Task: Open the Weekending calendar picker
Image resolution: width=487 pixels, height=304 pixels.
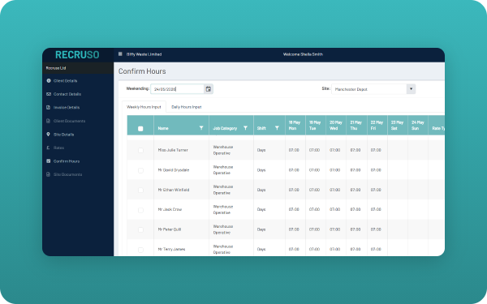Action: (209, 89)
